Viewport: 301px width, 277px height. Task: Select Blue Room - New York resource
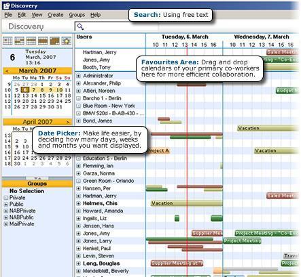coord(109,106)
